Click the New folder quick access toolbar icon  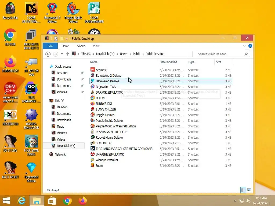61,39
